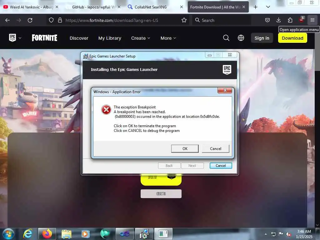Screen dimensions: 320x240
Task: Click the yellow Download button
Action: (x=292, y=38)
